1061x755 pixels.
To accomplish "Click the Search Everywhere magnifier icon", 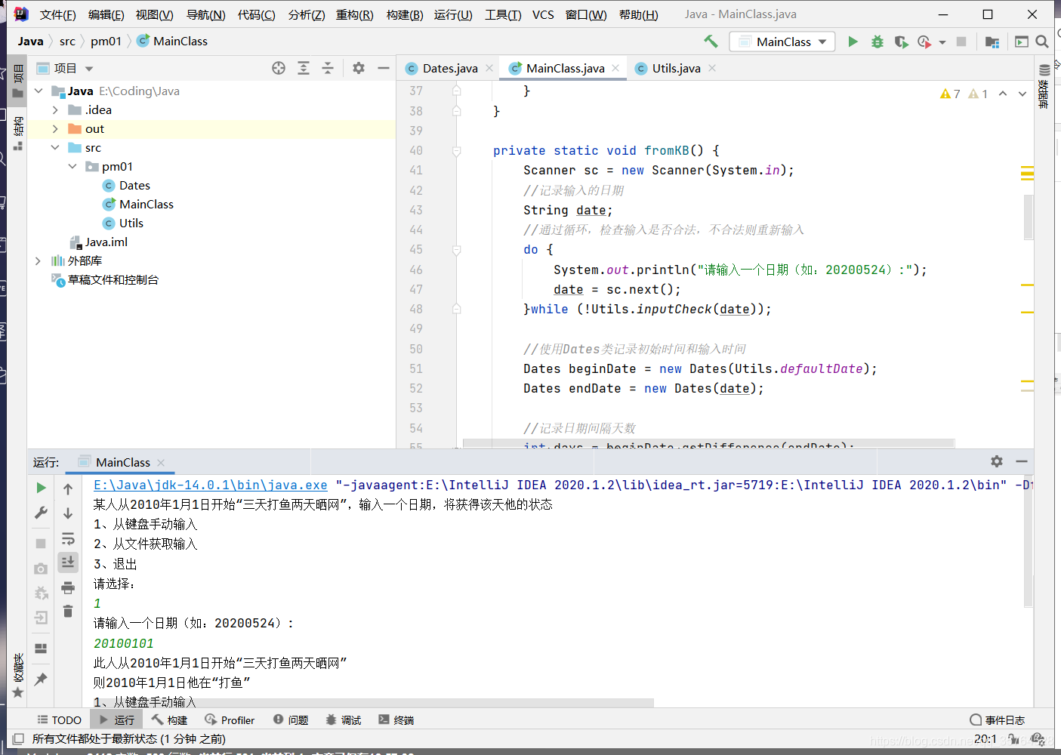I will 1042,42.
